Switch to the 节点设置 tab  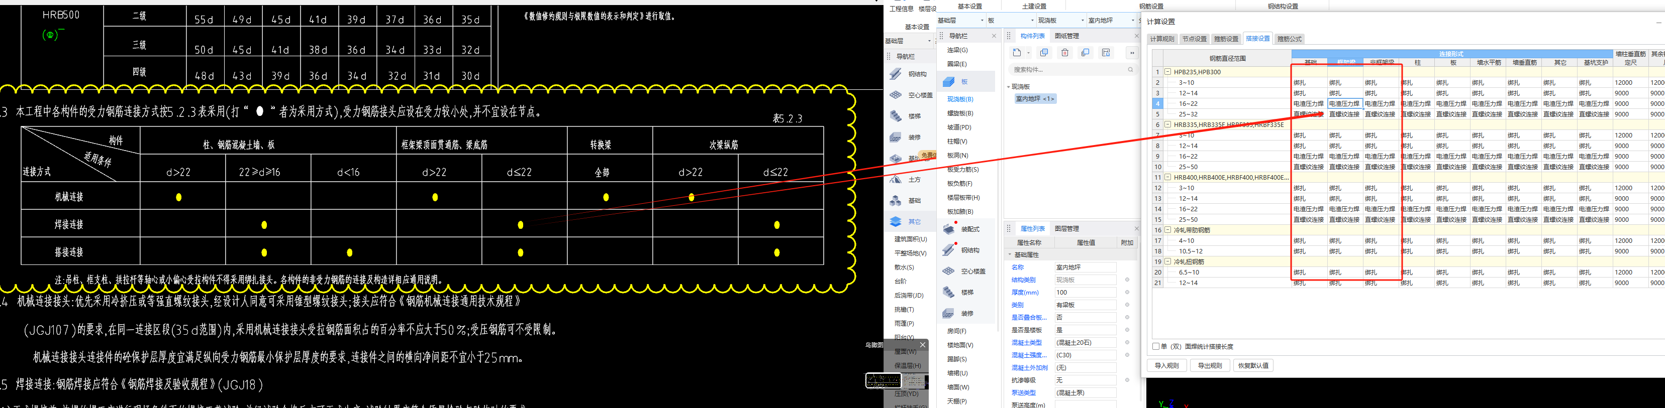[x=1195, y=39]
